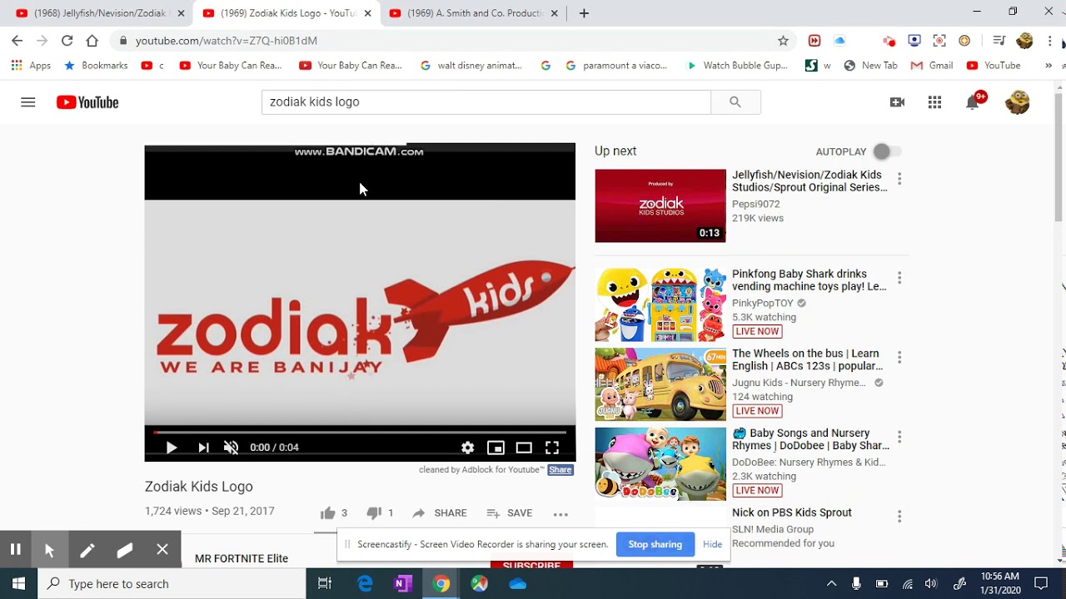Open the Bookmarks folder in the bookmarks bar
Screen dimensions: 1066x599
96,66
